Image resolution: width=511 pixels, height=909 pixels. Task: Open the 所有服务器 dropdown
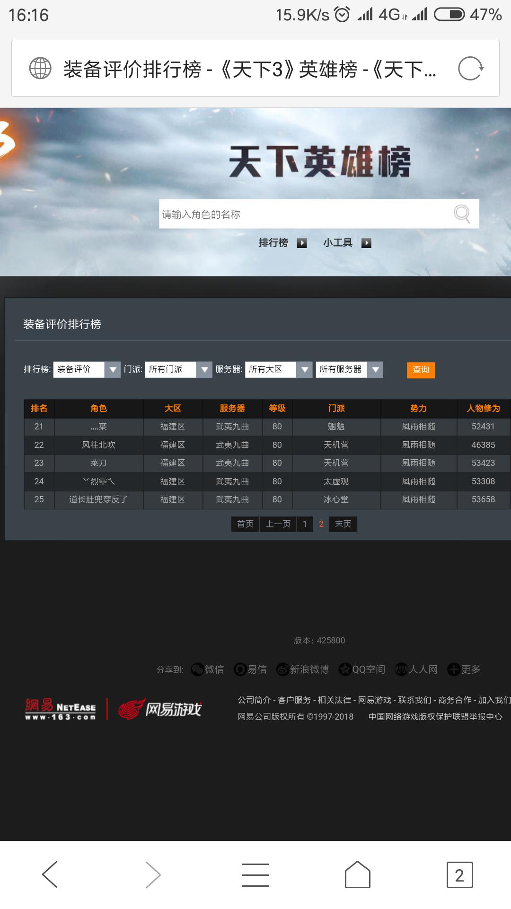pyautogui.click(x=349, y=369)
